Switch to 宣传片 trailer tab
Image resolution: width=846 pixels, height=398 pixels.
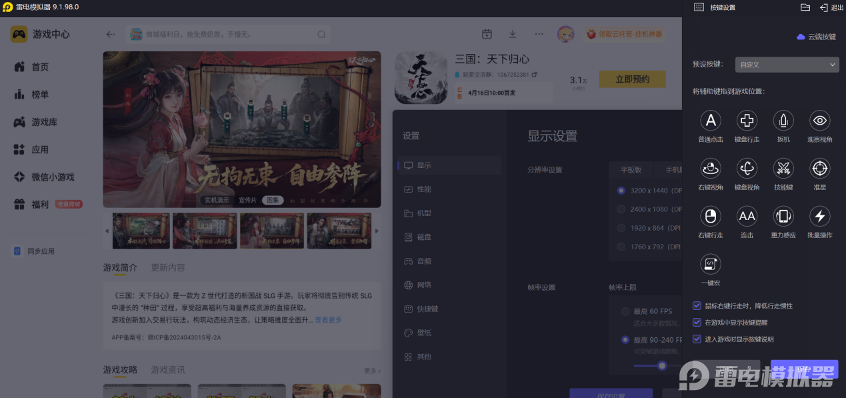(247, 200)
